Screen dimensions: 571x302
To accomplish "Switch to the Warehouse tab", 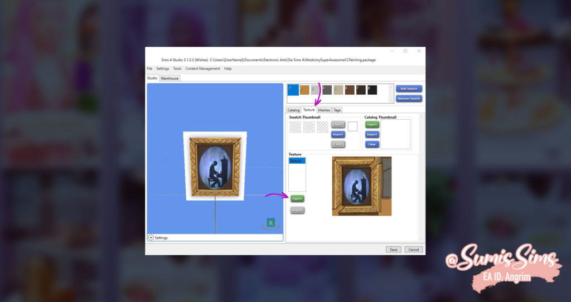I will tap(170, 78).
